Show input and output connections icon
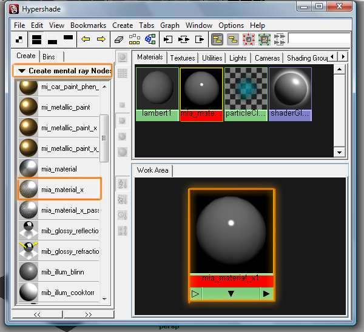364x332 pixels. 184,39
